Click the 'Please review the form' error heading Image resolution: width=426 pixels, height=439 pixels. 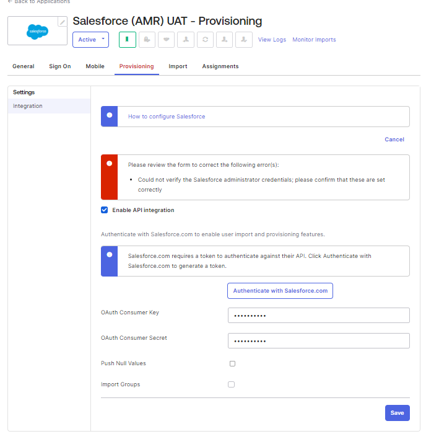(204, 165)
